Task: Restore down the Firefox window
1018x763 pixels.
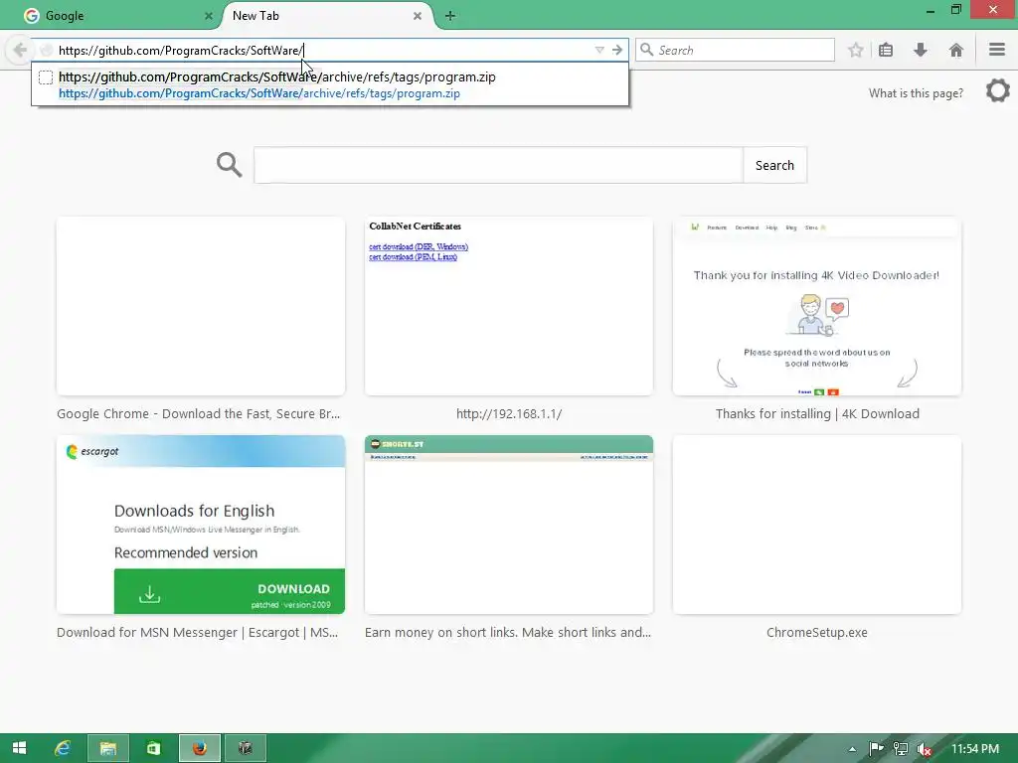Action: pyautogui.click(x=956, y=10)
